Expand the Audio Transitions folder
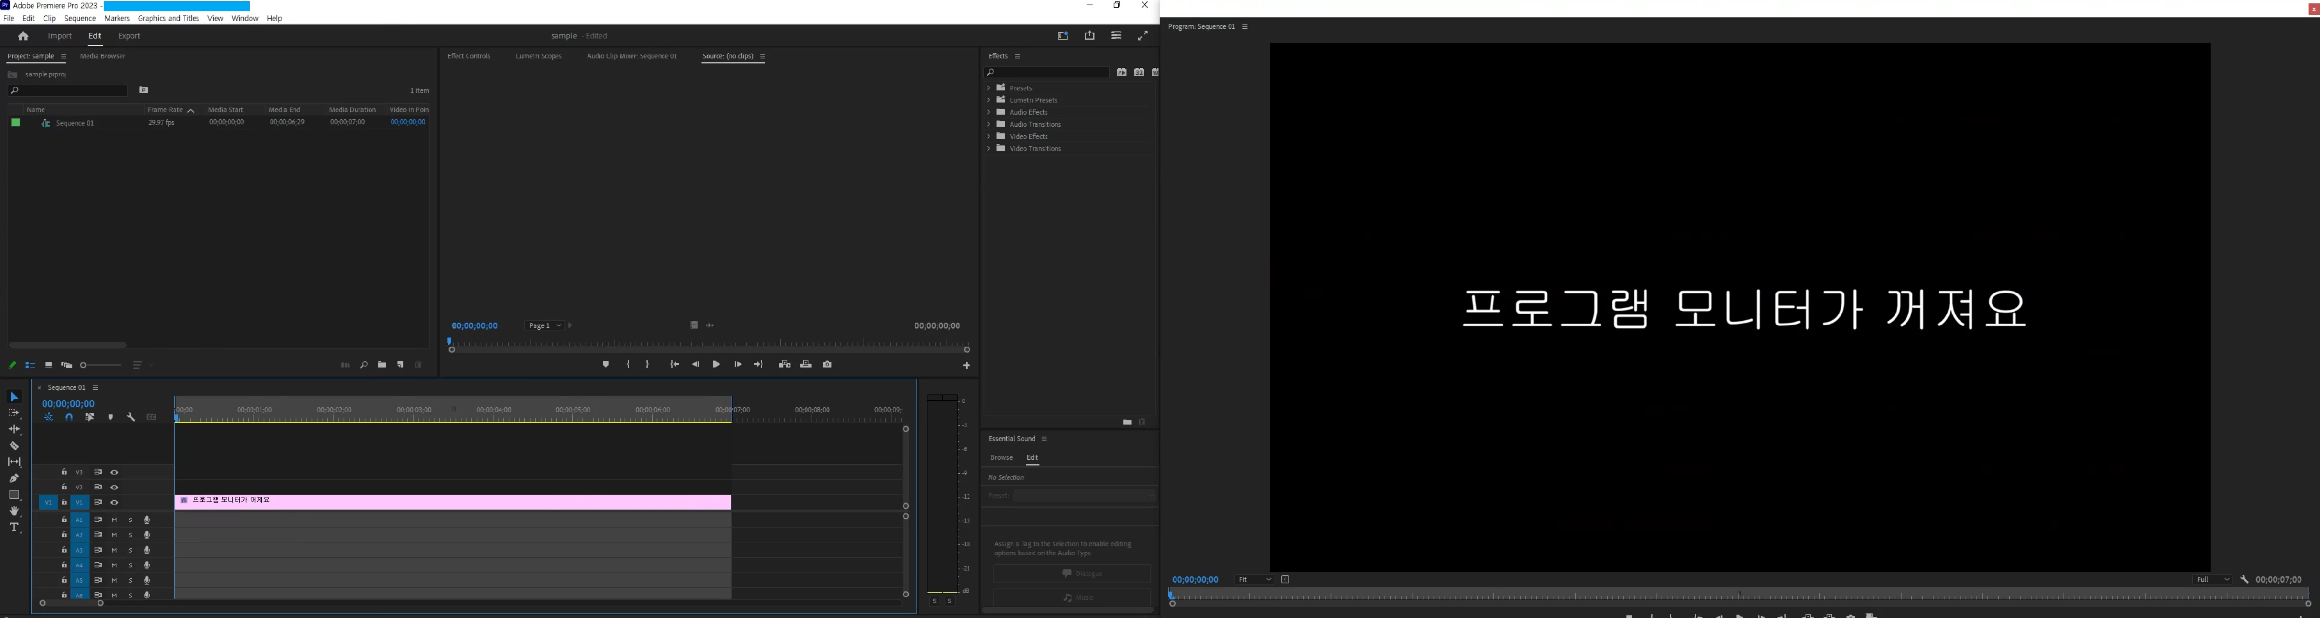The width and height of the screenshot is (2320, 618). click(989, 124)
